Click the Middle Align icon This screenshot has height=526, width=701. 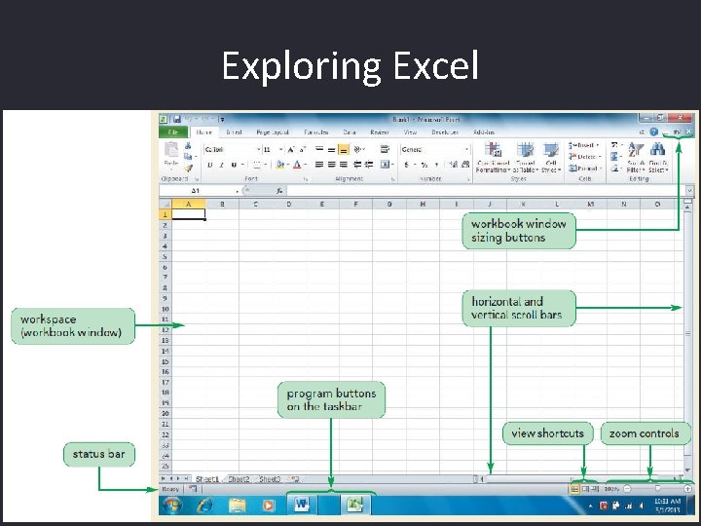(x=331, y=149)
